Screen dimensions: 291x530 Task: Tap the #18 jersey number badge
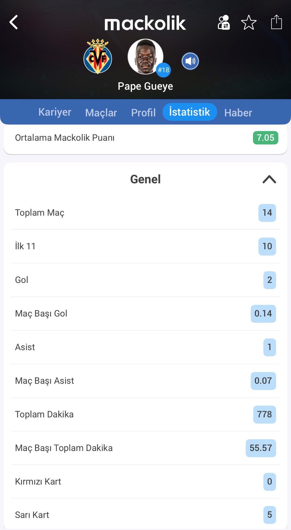tap(163, 70)
